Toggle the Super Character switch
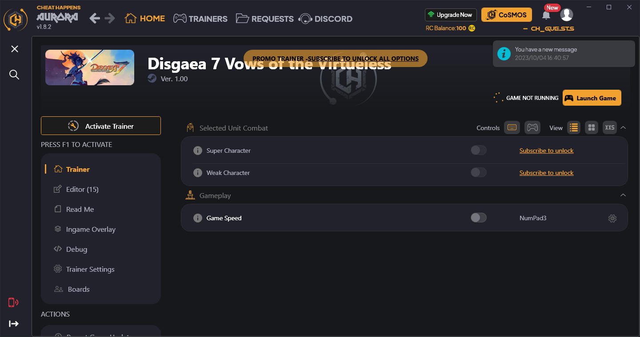This screenshot has width=640, height=337. click(x=478, y=151)
